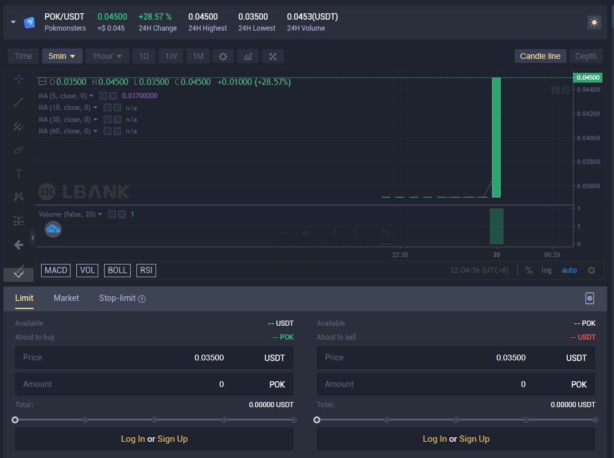Show Stop-limit help question mark
The image size is (614, 458).
point(142,299)
